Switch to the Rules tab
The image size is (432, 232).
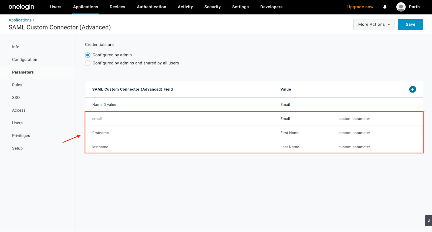pyautogui.click(x=17, y=85)
